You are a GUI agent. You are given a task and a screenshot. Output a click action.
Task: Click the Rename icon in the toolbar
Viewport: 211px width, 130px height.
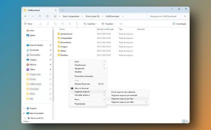(x=62, y=24)
